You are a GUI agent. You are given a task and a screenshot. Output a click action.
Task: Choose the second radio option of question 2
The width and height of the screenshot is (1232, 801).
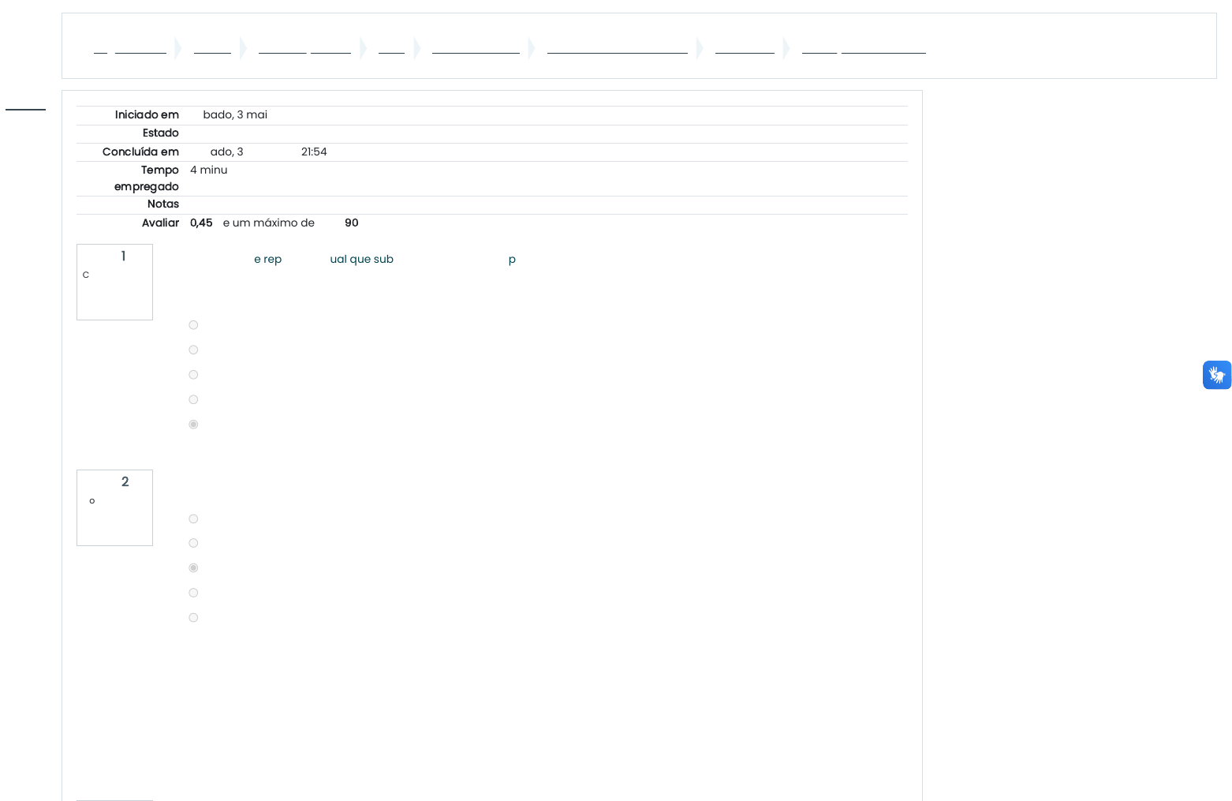(193, 544)
